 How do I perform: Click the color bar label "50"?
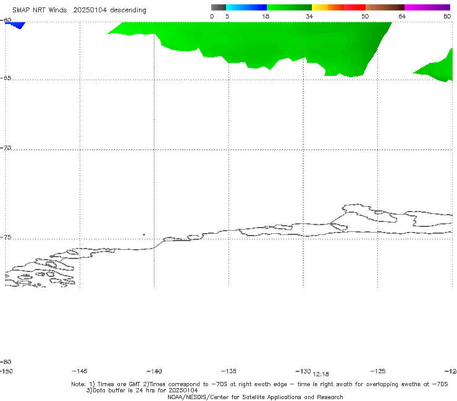pos(365,16)
